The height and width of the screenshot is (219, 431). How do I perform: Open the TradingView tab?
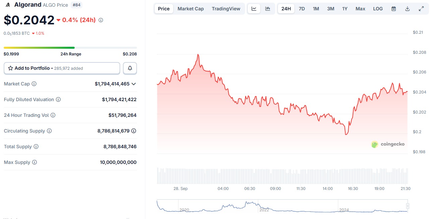pyautogui.click(x=226, y=9)
